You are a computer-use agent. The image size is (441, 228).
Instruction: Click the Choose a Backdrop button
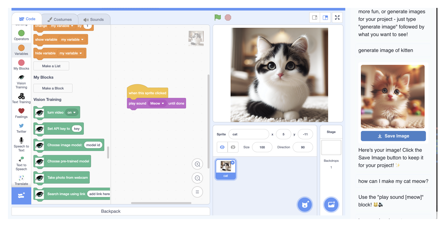[331, 204]
